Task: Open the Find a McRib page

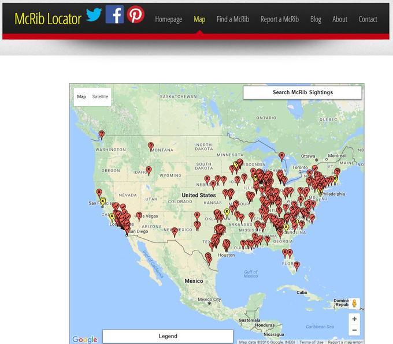Action: [233, 19]
